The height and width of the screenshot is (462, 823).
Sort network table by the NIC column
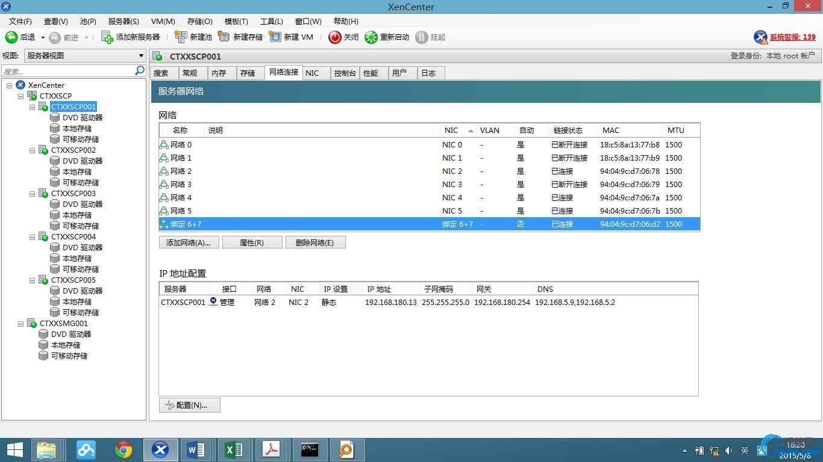point(457,131)
